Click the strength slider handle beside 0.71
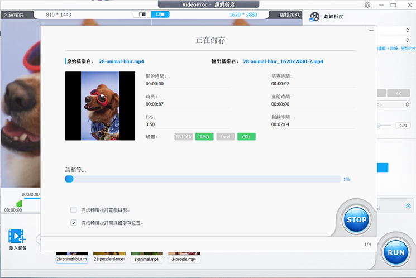Viewport: 416px width, 278px height. (379, 125)
